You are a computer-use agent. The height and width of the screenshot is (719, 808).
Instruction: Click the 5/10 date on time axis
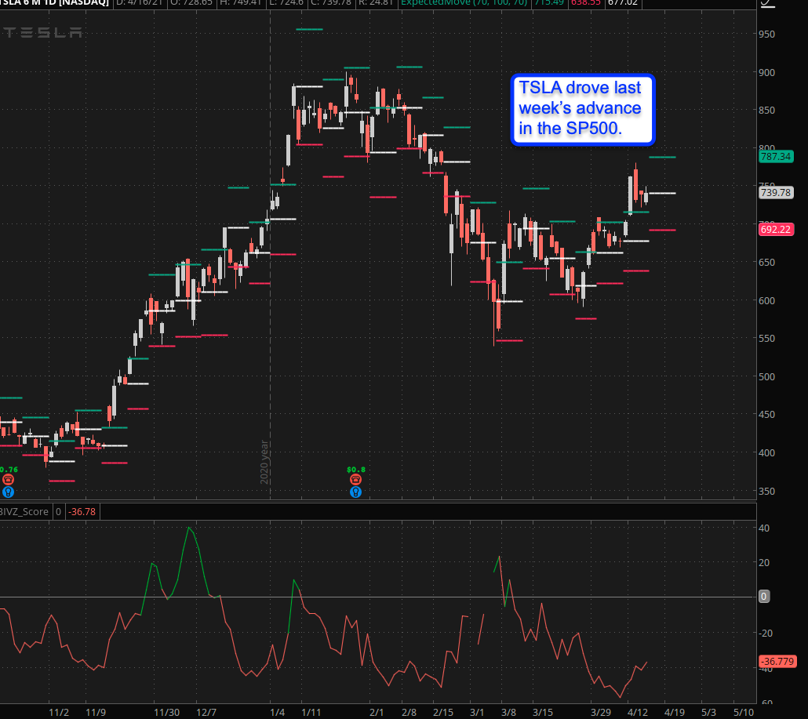coord(744,712)
